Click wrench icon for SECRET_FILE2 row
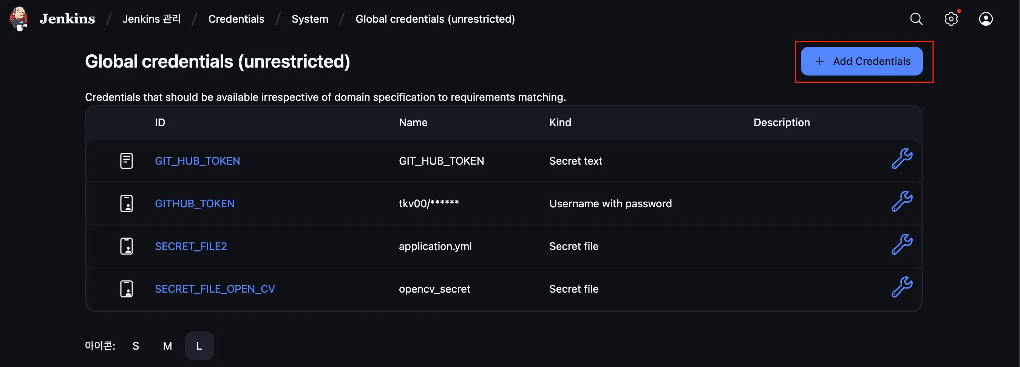The height and width of the screenshot is (367, 1020). (902, 244)
